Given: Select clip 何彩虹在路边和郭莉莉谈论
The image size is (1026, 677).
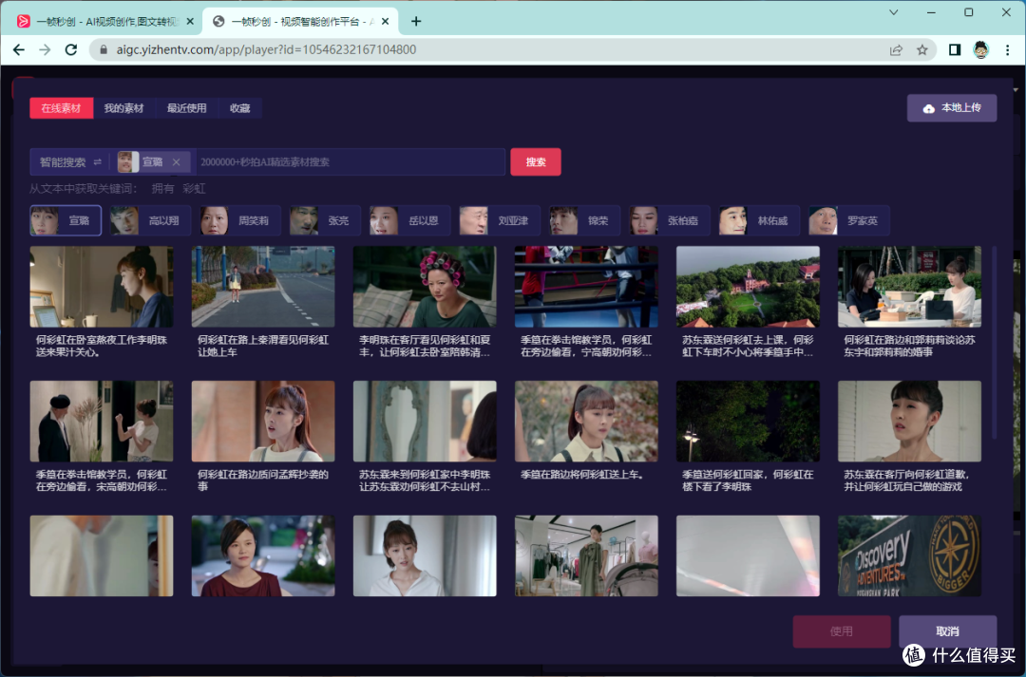Looking at the screenshot, I should [x=909, y=287].
